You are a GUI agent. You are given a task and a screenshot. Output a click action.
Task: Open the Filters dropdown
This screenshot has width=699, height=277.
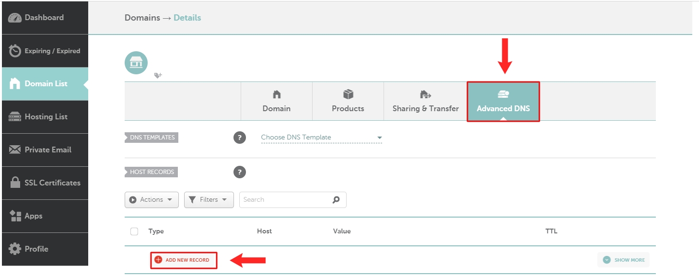[x=209, y=200]
